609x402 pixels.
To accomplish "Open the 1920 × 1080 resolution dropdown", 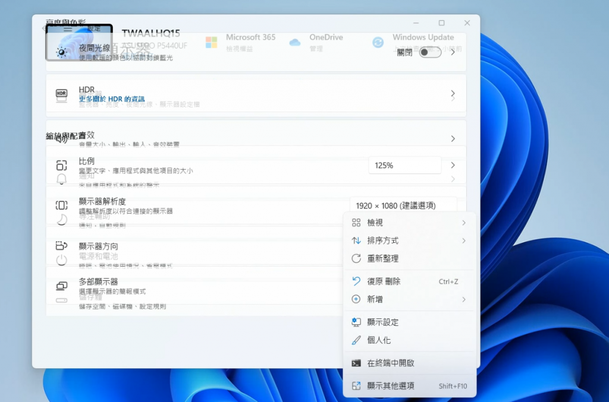I will click(404, 205).
